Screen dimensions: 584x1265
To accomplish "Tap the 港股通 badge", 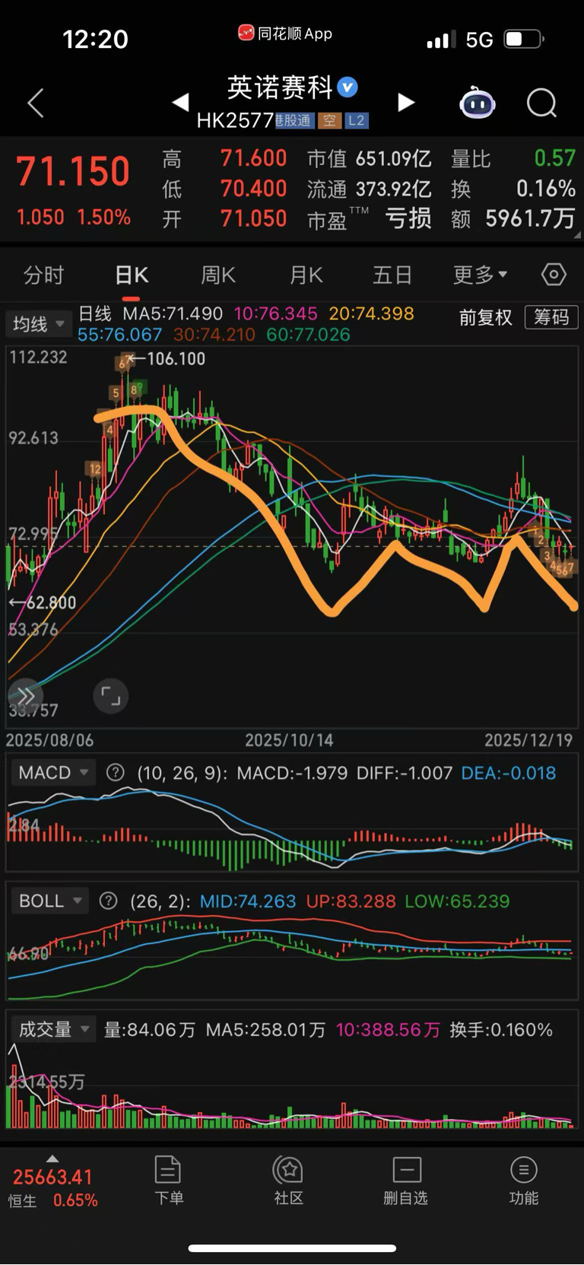I will click(294, 120).
